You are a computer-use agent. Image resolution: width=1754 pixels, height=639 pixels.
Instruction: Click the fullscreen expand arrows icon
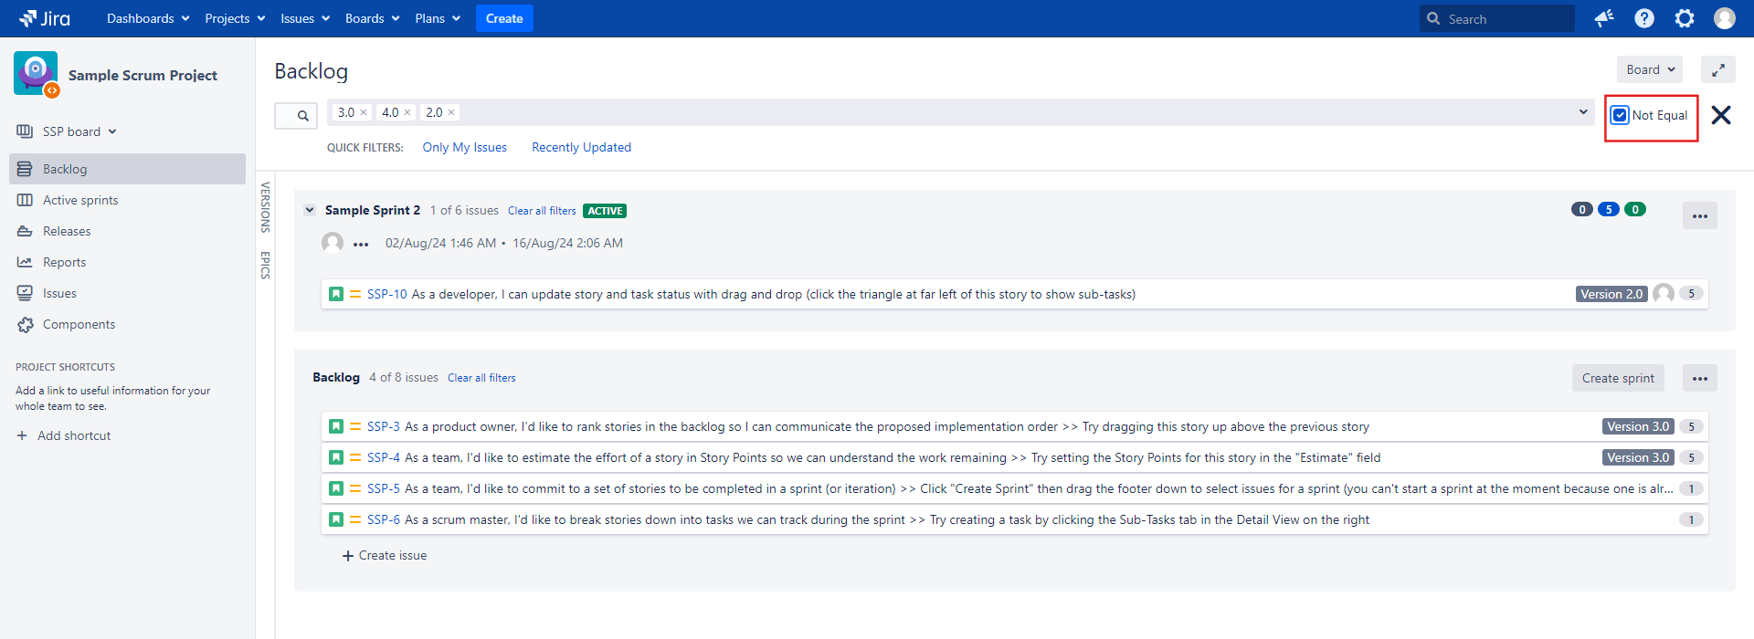1718,69
